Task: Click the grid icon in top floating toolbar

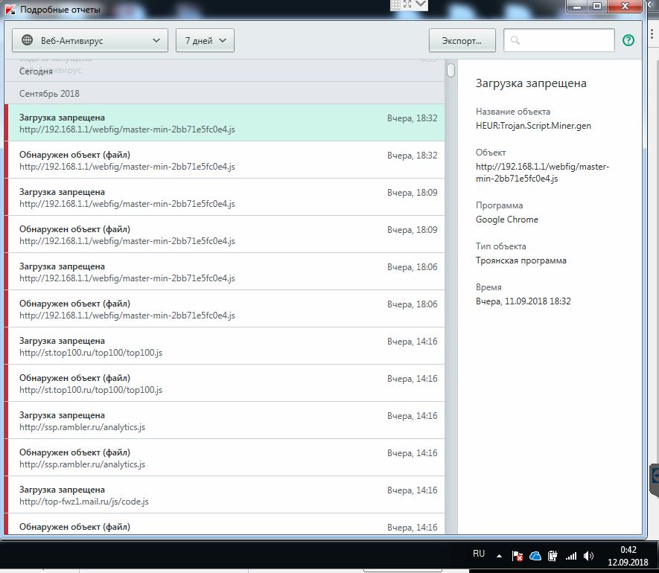Action: tap(395, 4)
